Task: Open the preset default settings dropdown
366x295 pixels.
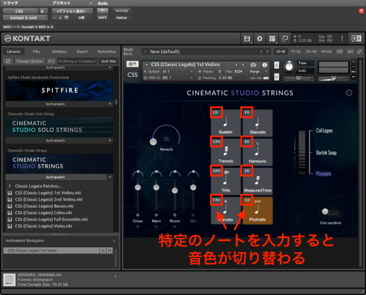Action: point(72,11)
